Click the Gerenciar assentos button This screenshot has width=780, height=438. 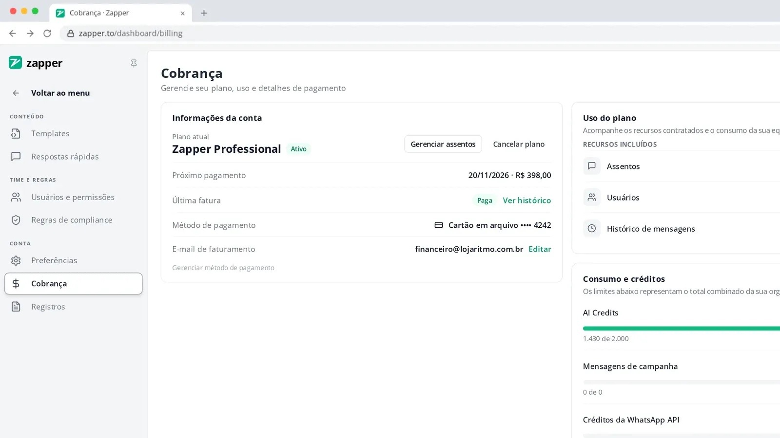[x=443, y=144]
